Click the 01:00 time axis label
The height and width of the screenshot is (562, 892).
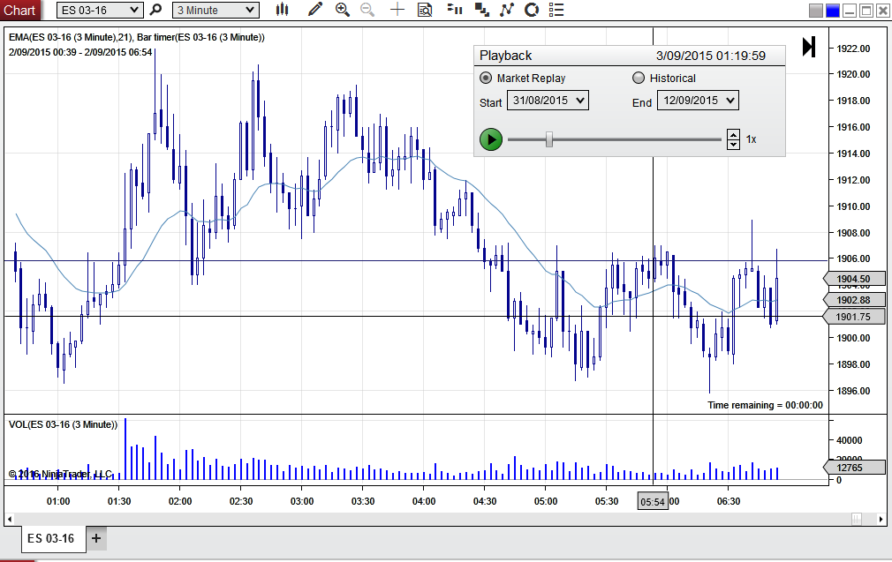pos(58,502)
